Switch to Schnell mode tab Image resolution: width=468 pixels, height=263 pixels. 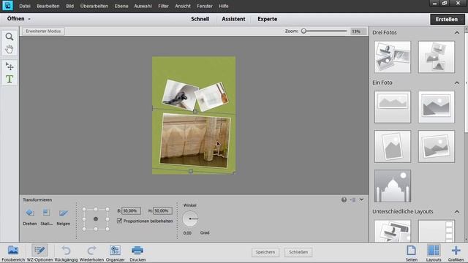tap(200, 19)
